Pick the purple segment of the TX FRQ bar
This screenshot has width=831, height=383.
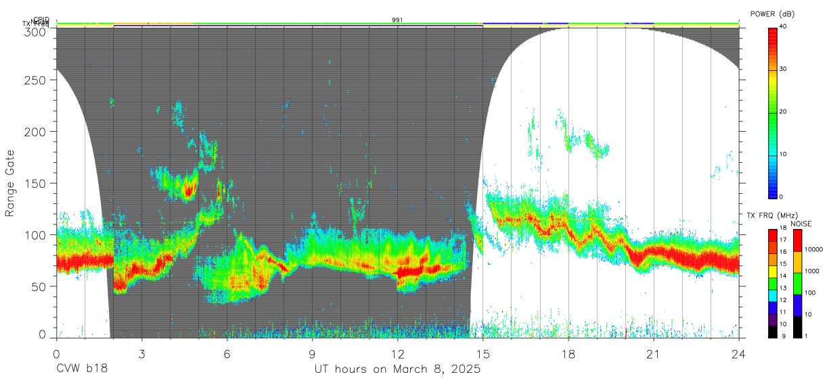coord(772,320)
